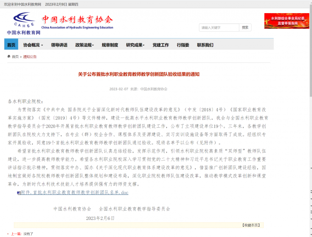The height and width of the screenshot is (237, 312).
Task: Open the 规章制度 menu item
Action: [x=110, y=45]
